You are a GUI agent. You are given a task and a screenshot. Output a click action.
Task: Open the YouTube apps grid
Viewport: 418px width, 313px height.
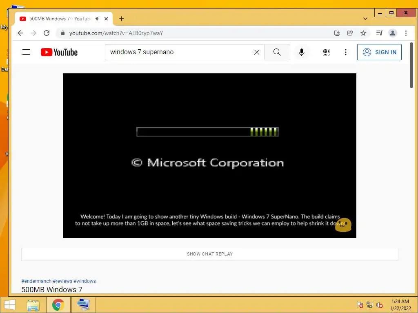[326, 52]
